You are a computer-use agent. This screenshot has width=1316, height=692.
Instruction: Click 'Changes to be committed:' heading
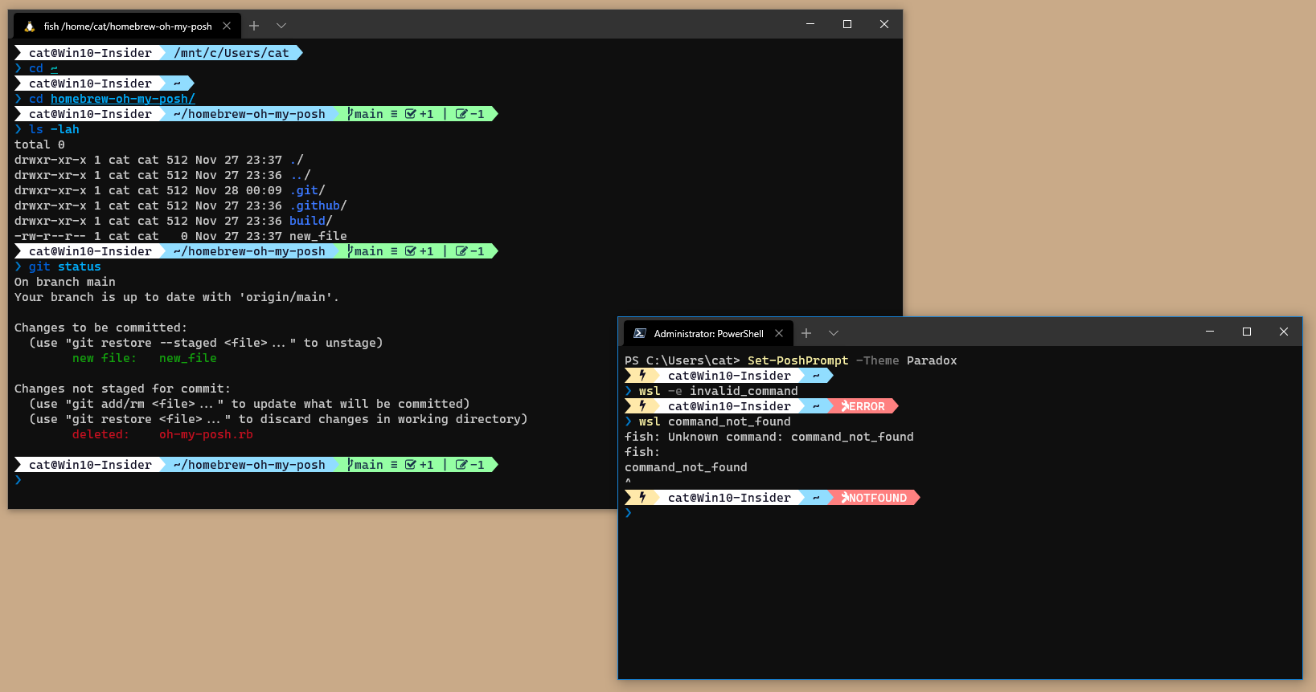(x=100, y=328)
